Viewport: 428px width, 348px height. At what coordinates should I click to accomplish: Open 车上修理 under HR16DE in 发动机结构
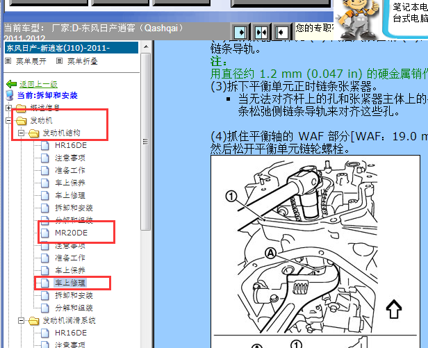click(70, 195)
